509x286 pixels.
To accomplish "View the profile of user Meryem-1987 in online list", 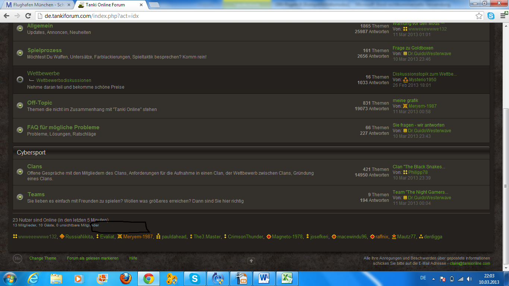I will 138,236.
